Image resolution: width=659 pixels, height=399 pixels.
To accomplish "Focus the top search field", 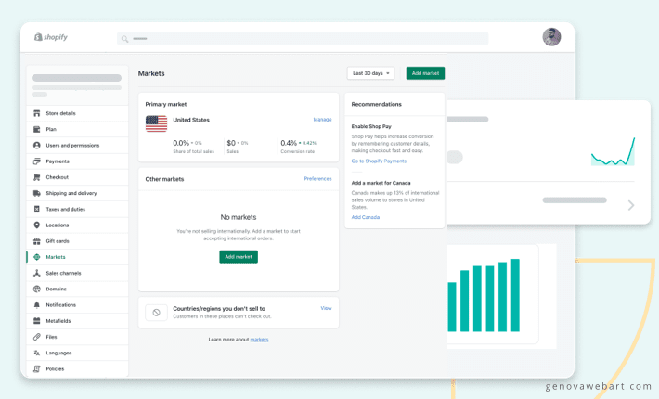I will [303, 39].
